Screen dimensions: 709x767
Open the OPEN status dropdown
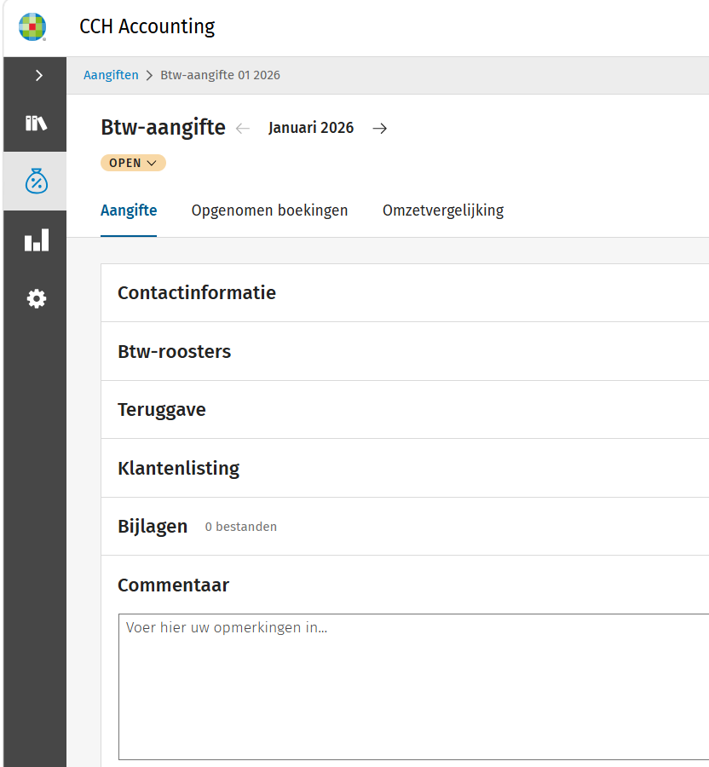point(133,163)
